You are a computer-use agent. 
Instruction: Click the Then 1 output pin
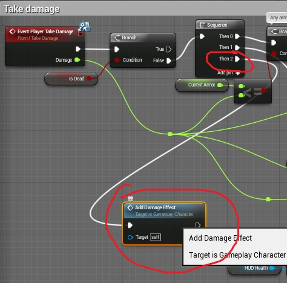click(x=237, y=48)
